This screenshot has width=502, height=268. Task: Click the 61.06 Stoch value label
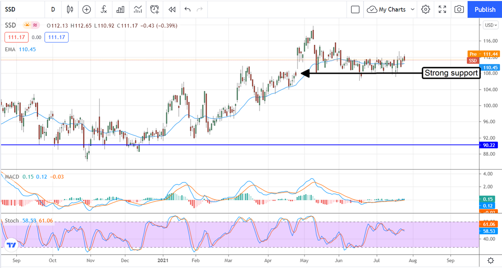489,224
